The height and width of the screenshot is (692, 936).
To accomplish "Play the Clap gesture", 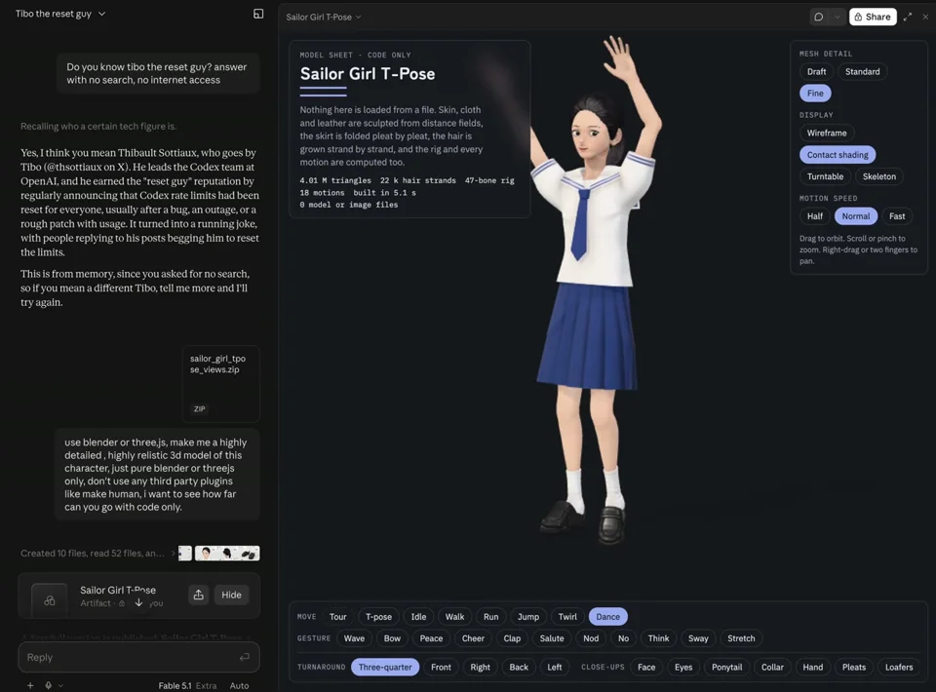I will (x=512, y=638).
